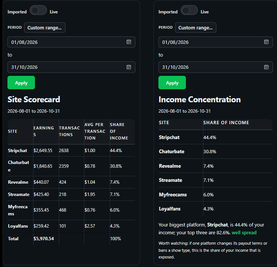
Task: Open Period dropdown in Site Scorecard panel
Action: 45,28
